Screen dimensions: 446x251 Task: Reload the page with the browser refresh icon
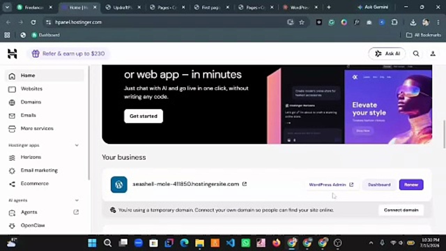[33, 22]
